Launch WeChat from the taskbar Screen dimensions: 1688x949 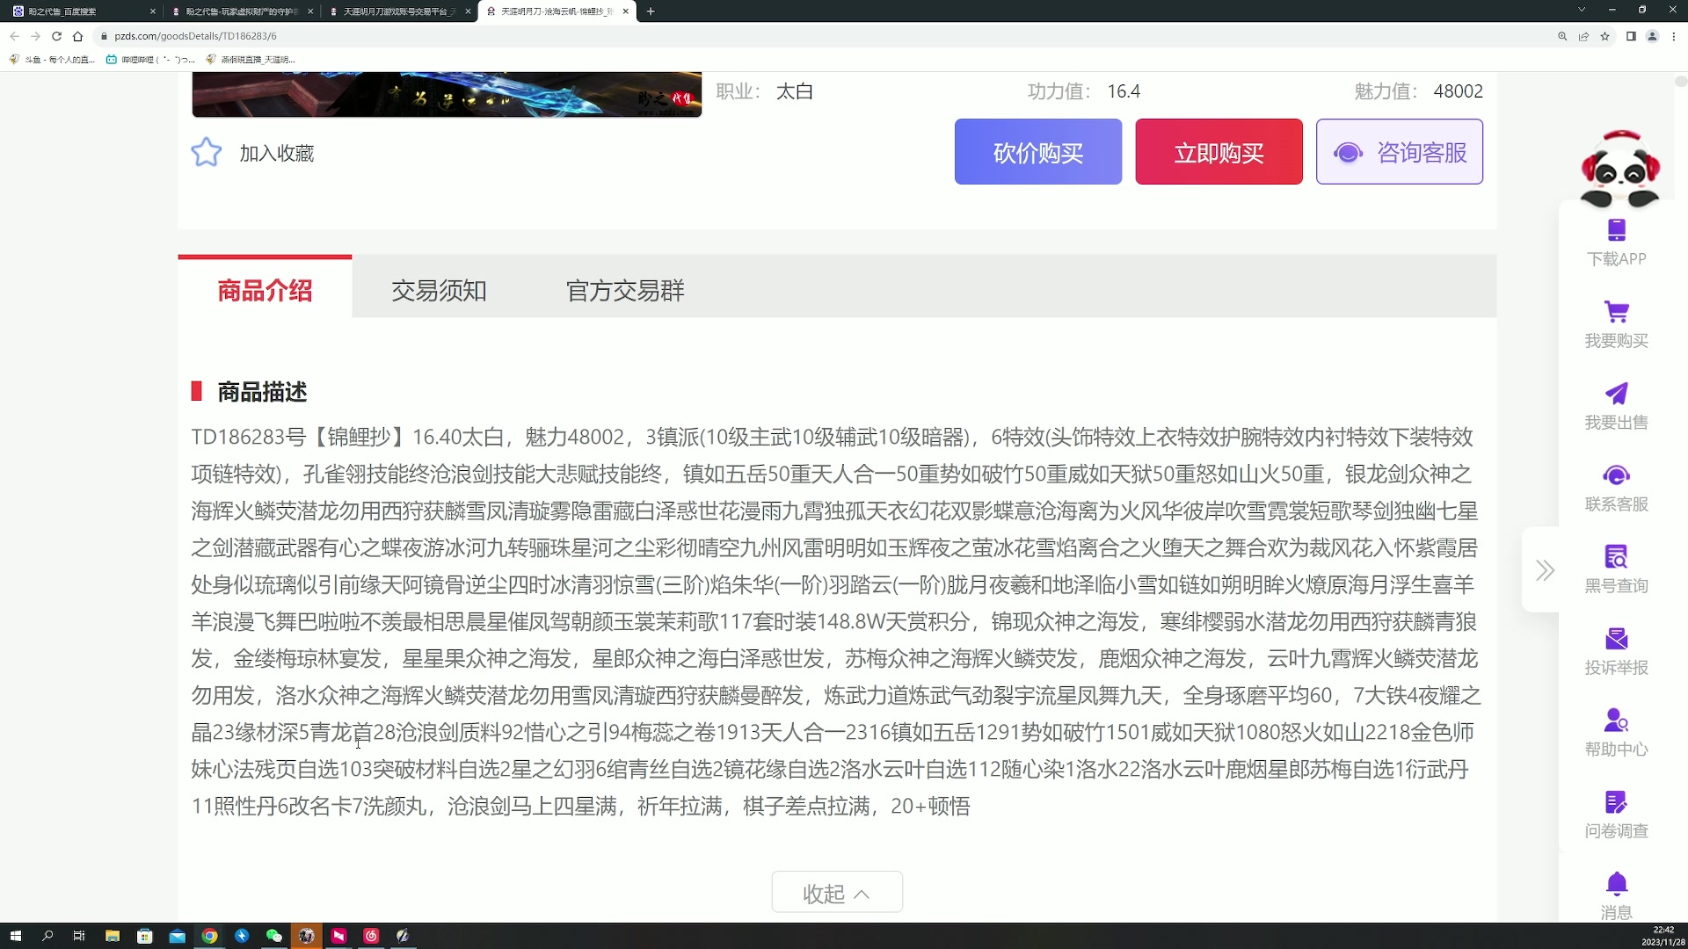pyautogui.click(x=274, y=936)
